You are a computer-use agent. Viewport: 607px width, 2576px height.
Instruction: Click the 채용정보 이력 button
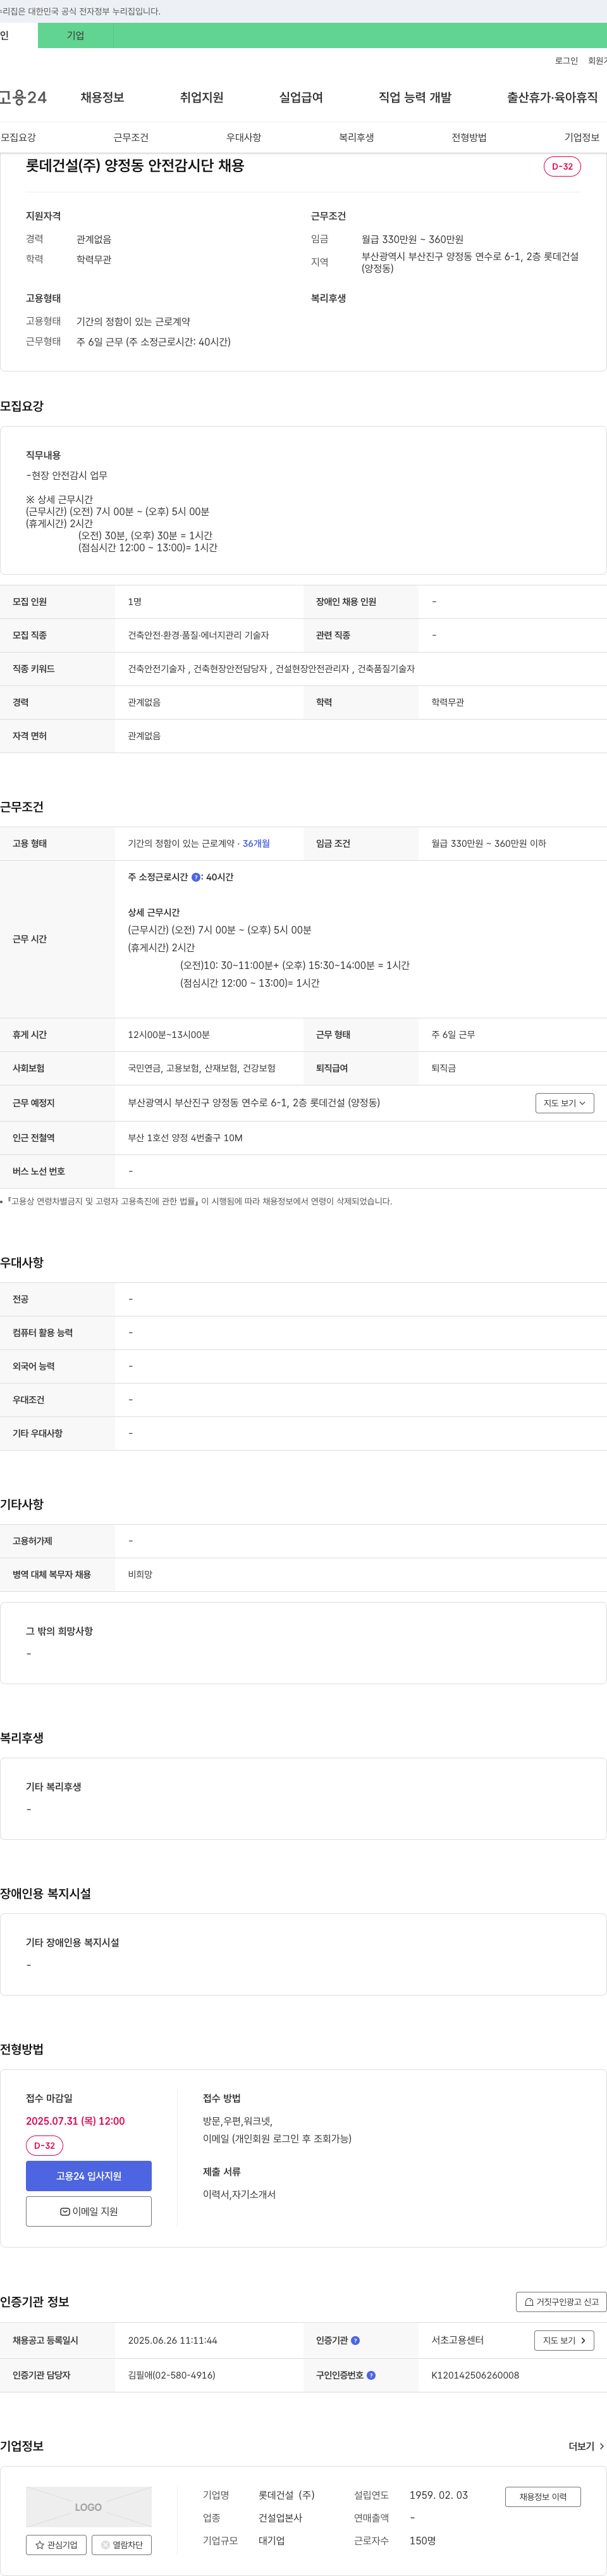pyautogui.click(x=543, y=2496)
